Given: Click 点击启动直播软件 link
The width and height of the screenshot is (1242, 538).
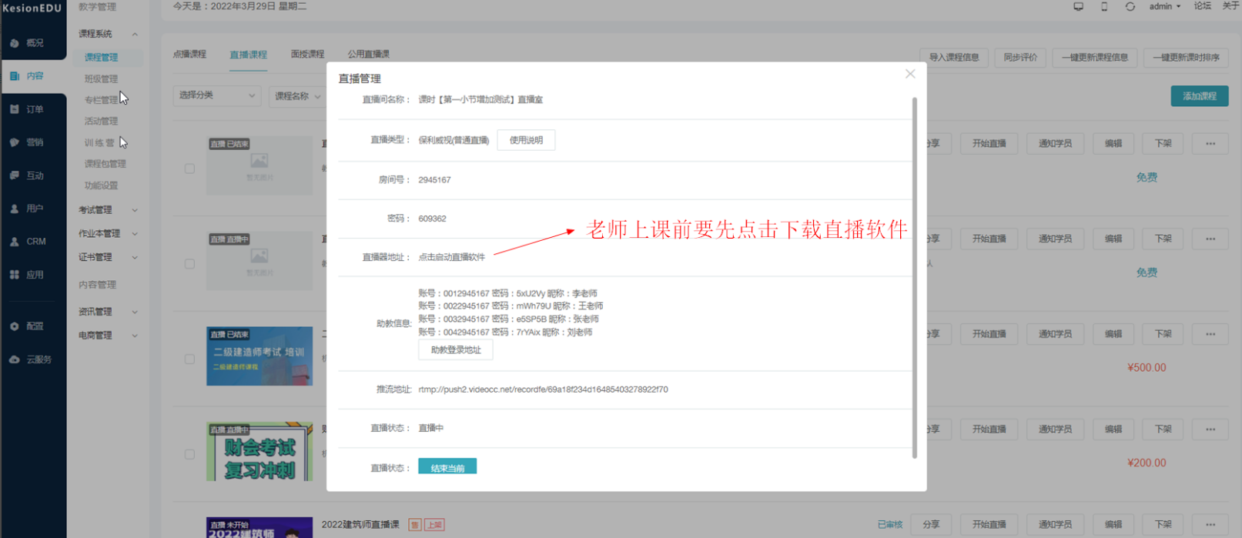Looking at the screenshot, I should tap(451, 257).
